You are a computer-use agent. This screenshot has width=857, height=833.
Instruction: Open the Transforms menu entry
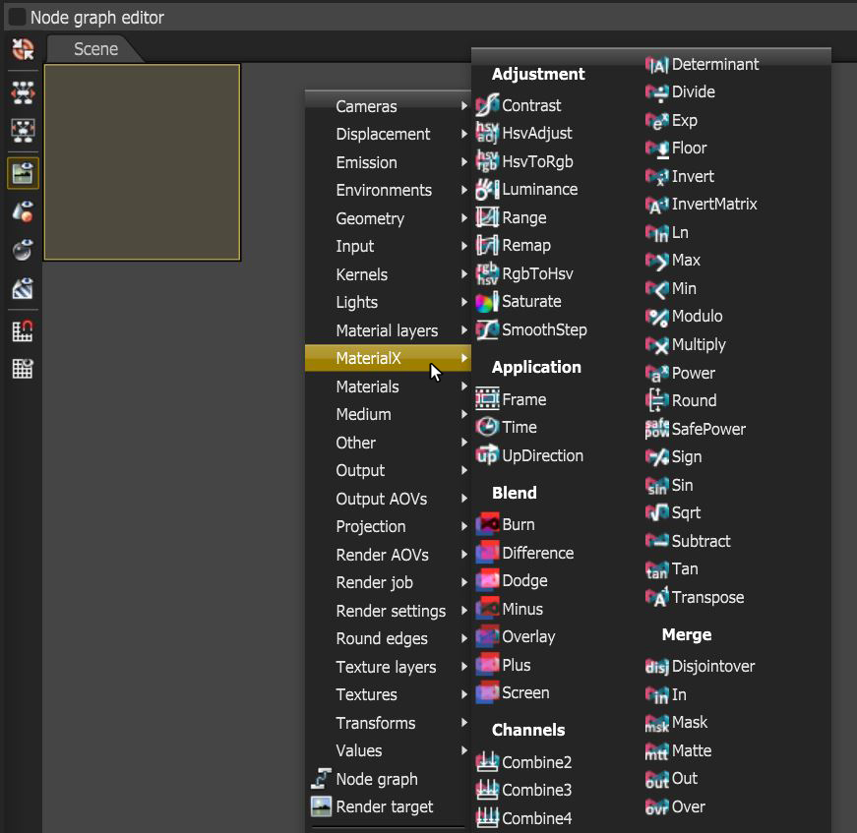[388, 723]
